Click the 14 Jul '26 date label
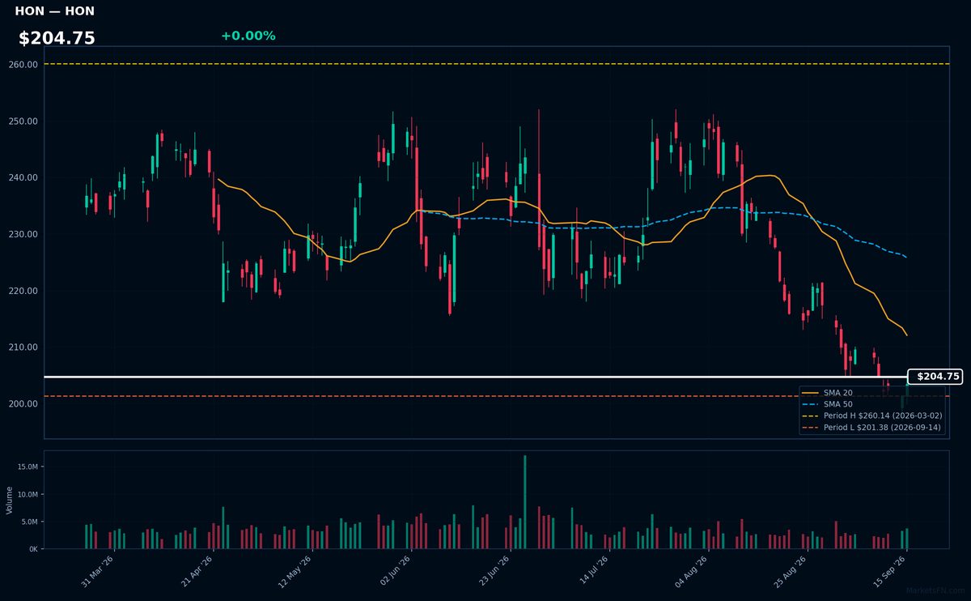The image size is (971, 601). point(593,572)
